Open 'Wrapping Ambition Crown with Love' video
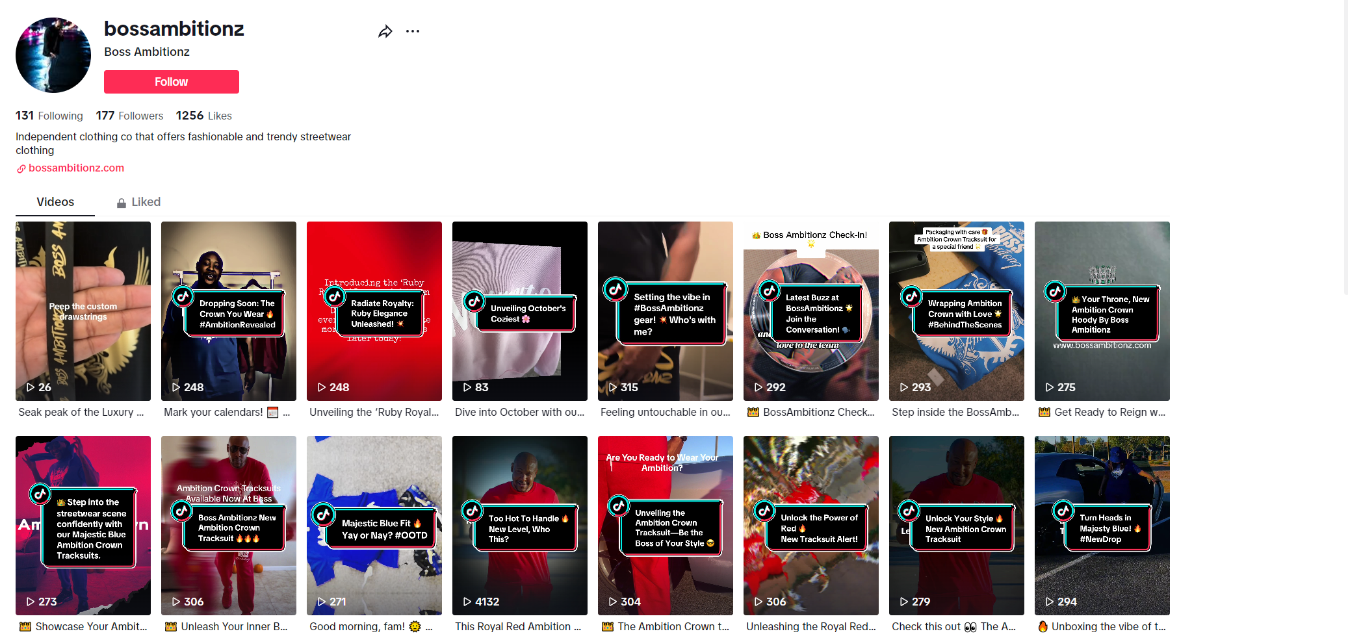Image resolution: width=1348 pixels, height=638 pixels. tap(957, 311)
